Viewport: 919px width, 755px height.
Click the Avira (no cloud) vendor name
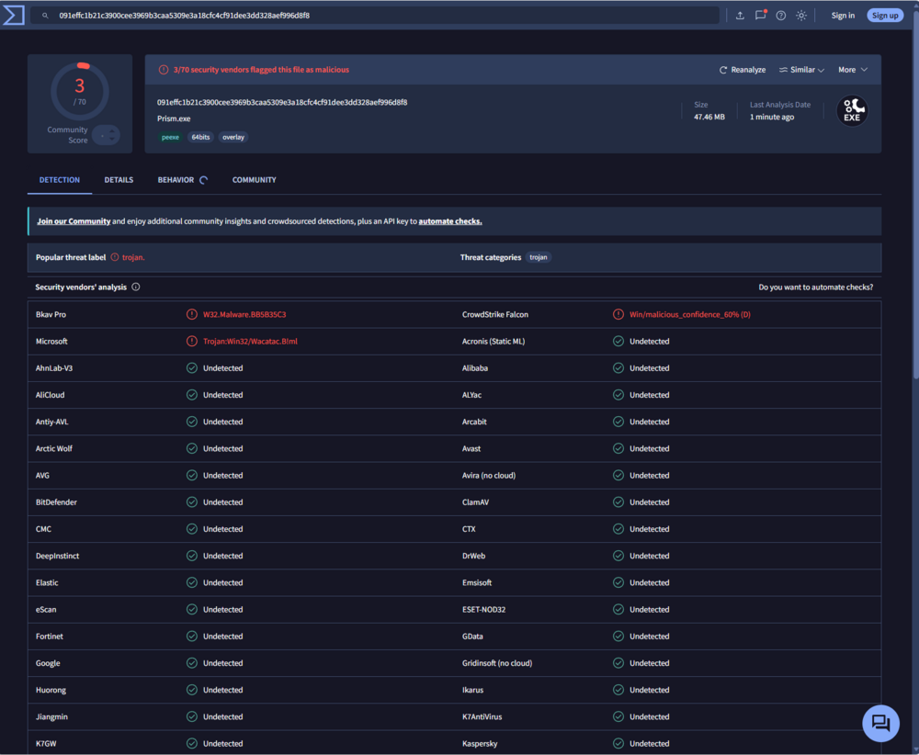click(x=489, y=476)
